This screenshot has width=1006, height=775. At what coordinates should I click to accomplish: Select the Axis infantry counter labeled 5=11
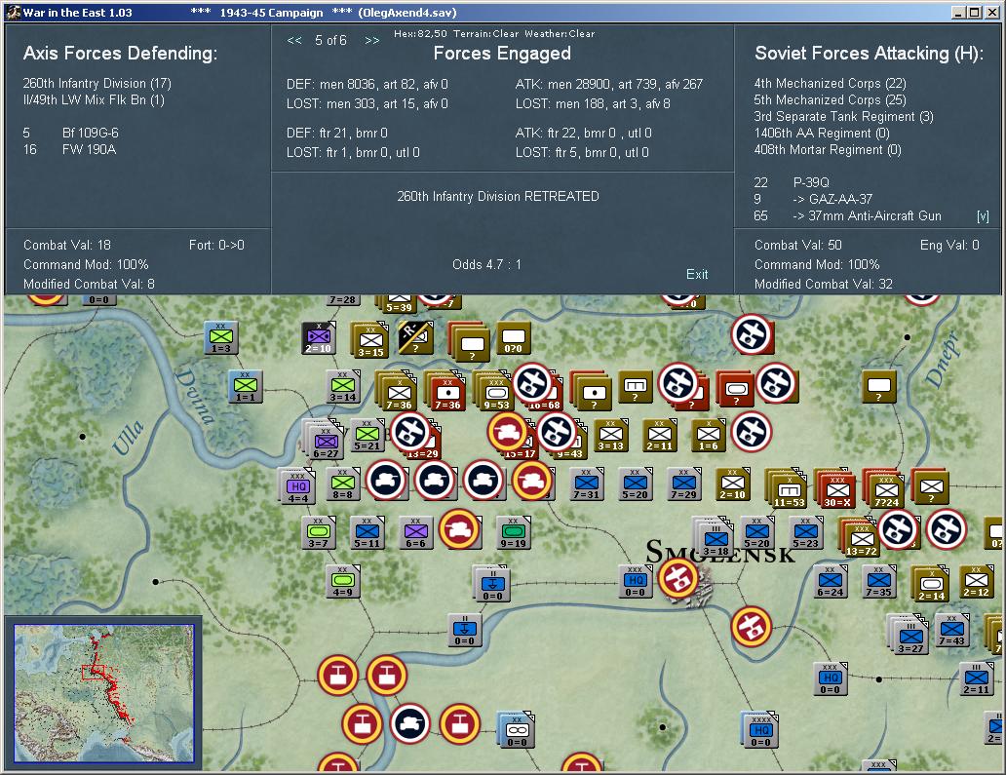[x=367, y=533]
